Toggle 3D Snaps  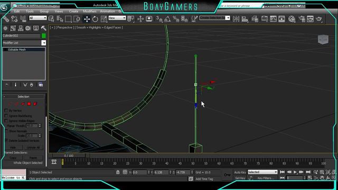point(159,19)
